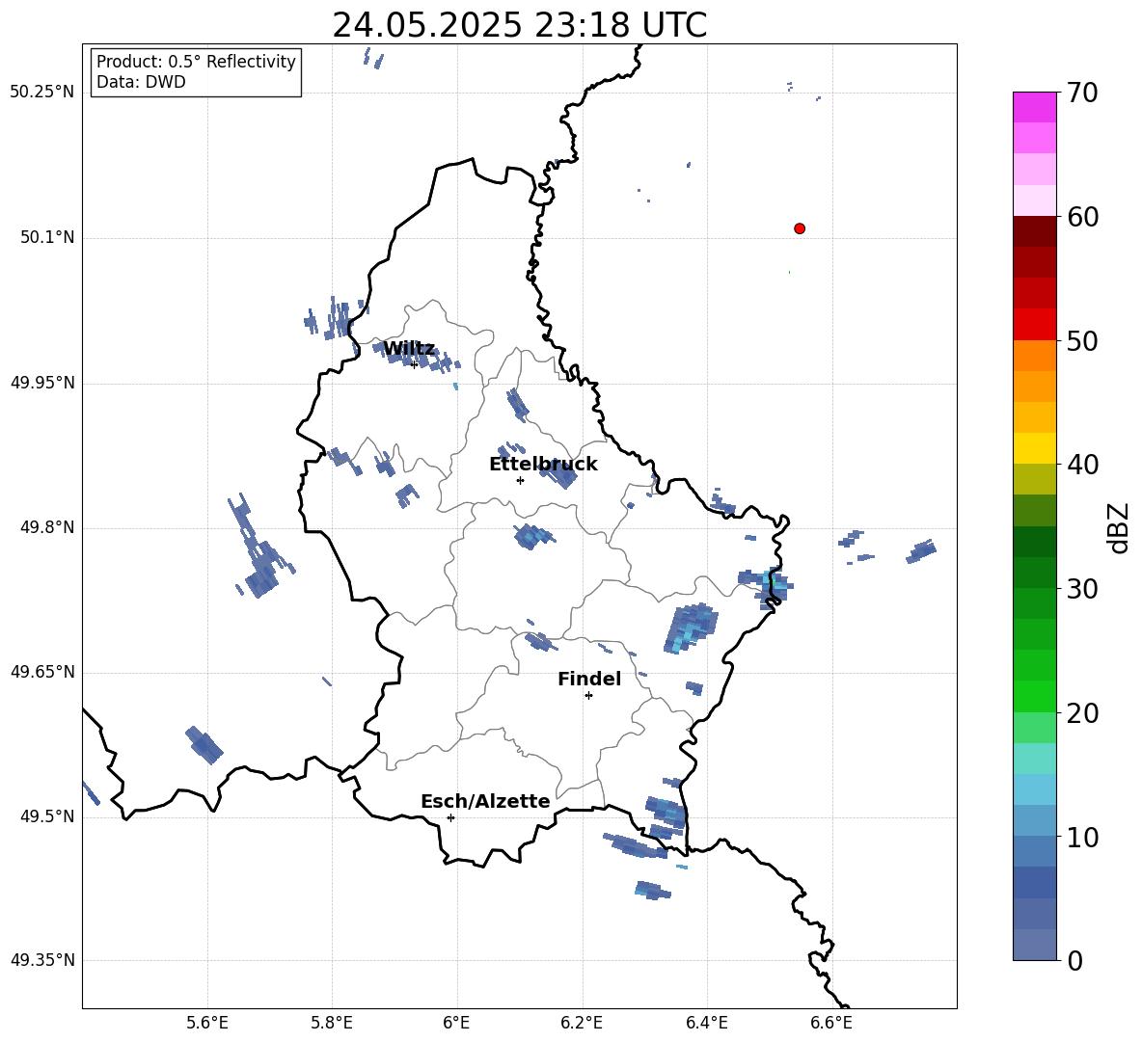1142x1042 pixels.
Task: Click the 10 colorbar tick value
Action: click(1082, 837)
